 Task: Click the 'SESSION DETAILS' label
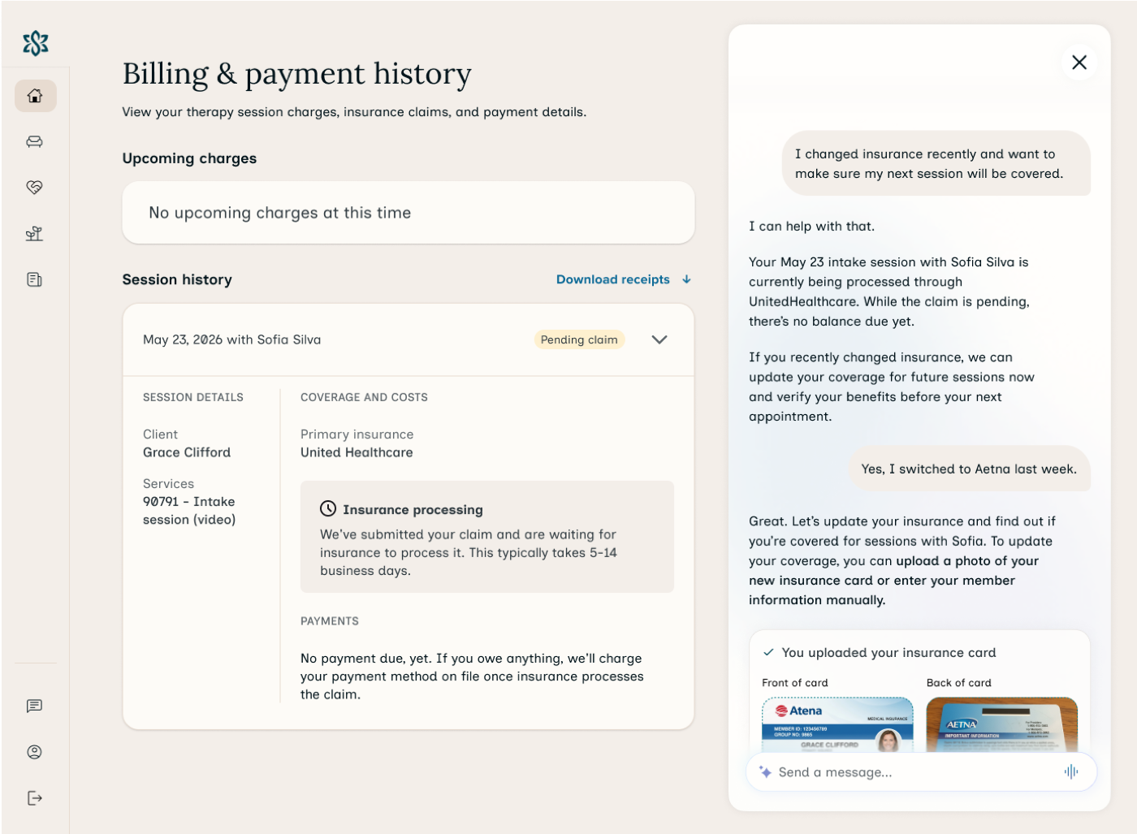point(193,397)
